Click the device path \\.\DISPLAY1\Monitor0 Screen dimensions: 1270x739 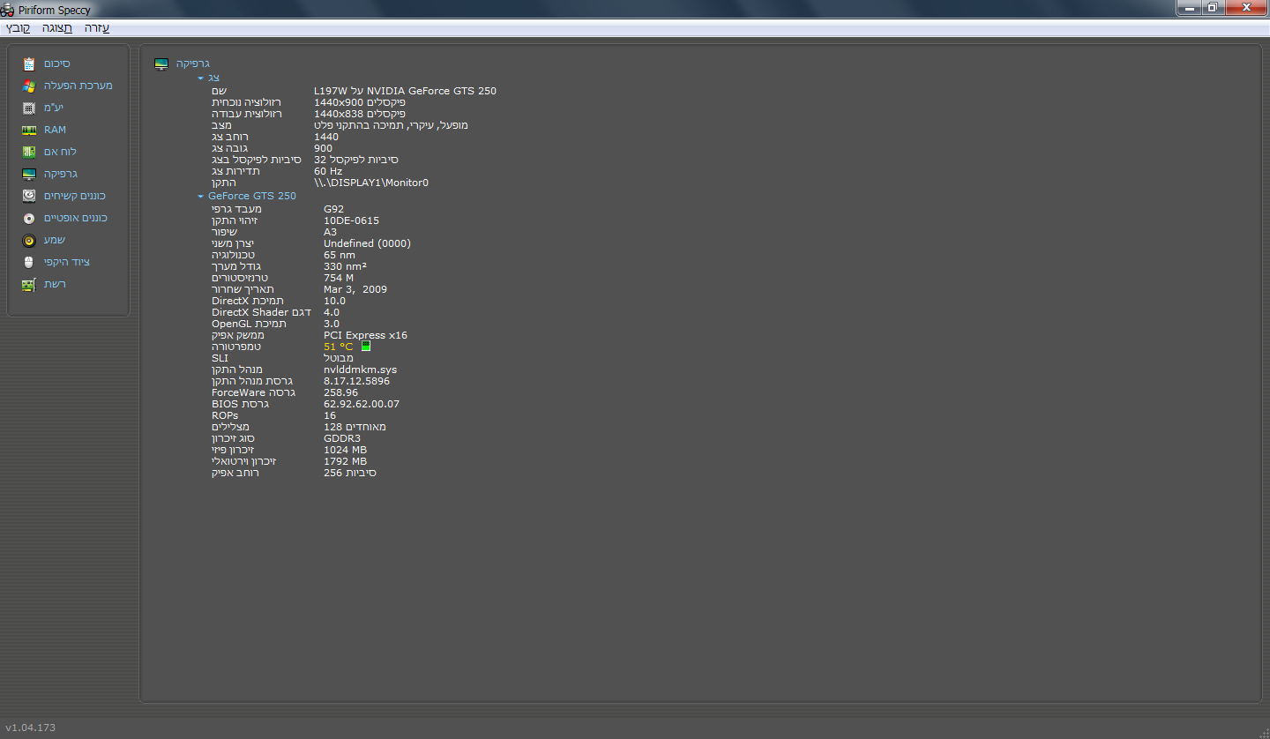click(371, 183)
